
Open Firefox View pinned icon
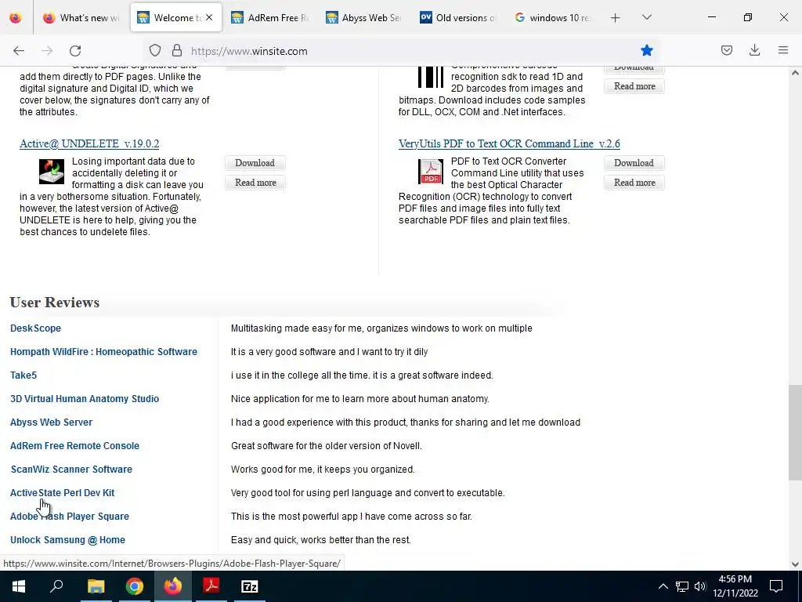coord(16,17)
